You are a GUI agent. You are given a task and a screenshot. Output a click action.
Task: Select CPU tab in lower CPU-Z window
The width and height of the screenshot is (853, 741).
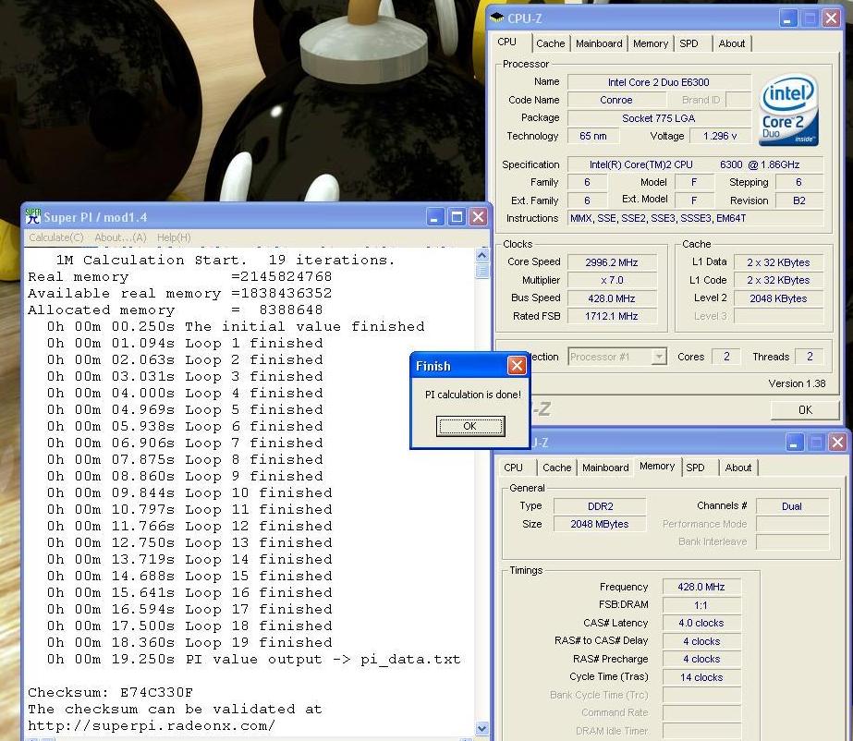coord(513,468)
